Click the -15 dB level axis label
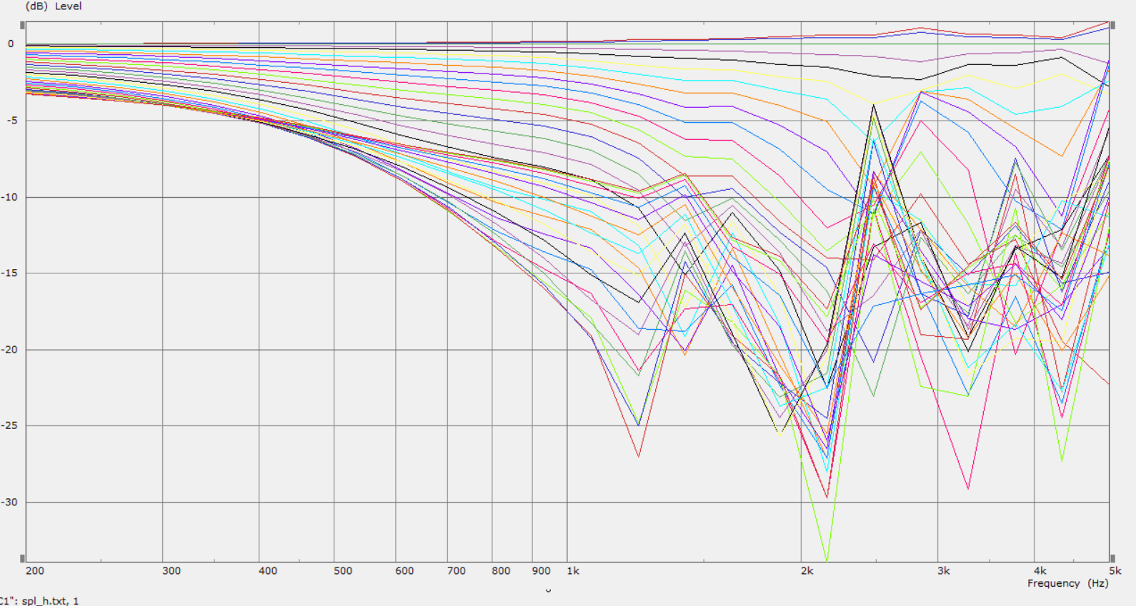The height and width of the screenshot is (606, 1136). pyautogui.click(x=9, y=273)
